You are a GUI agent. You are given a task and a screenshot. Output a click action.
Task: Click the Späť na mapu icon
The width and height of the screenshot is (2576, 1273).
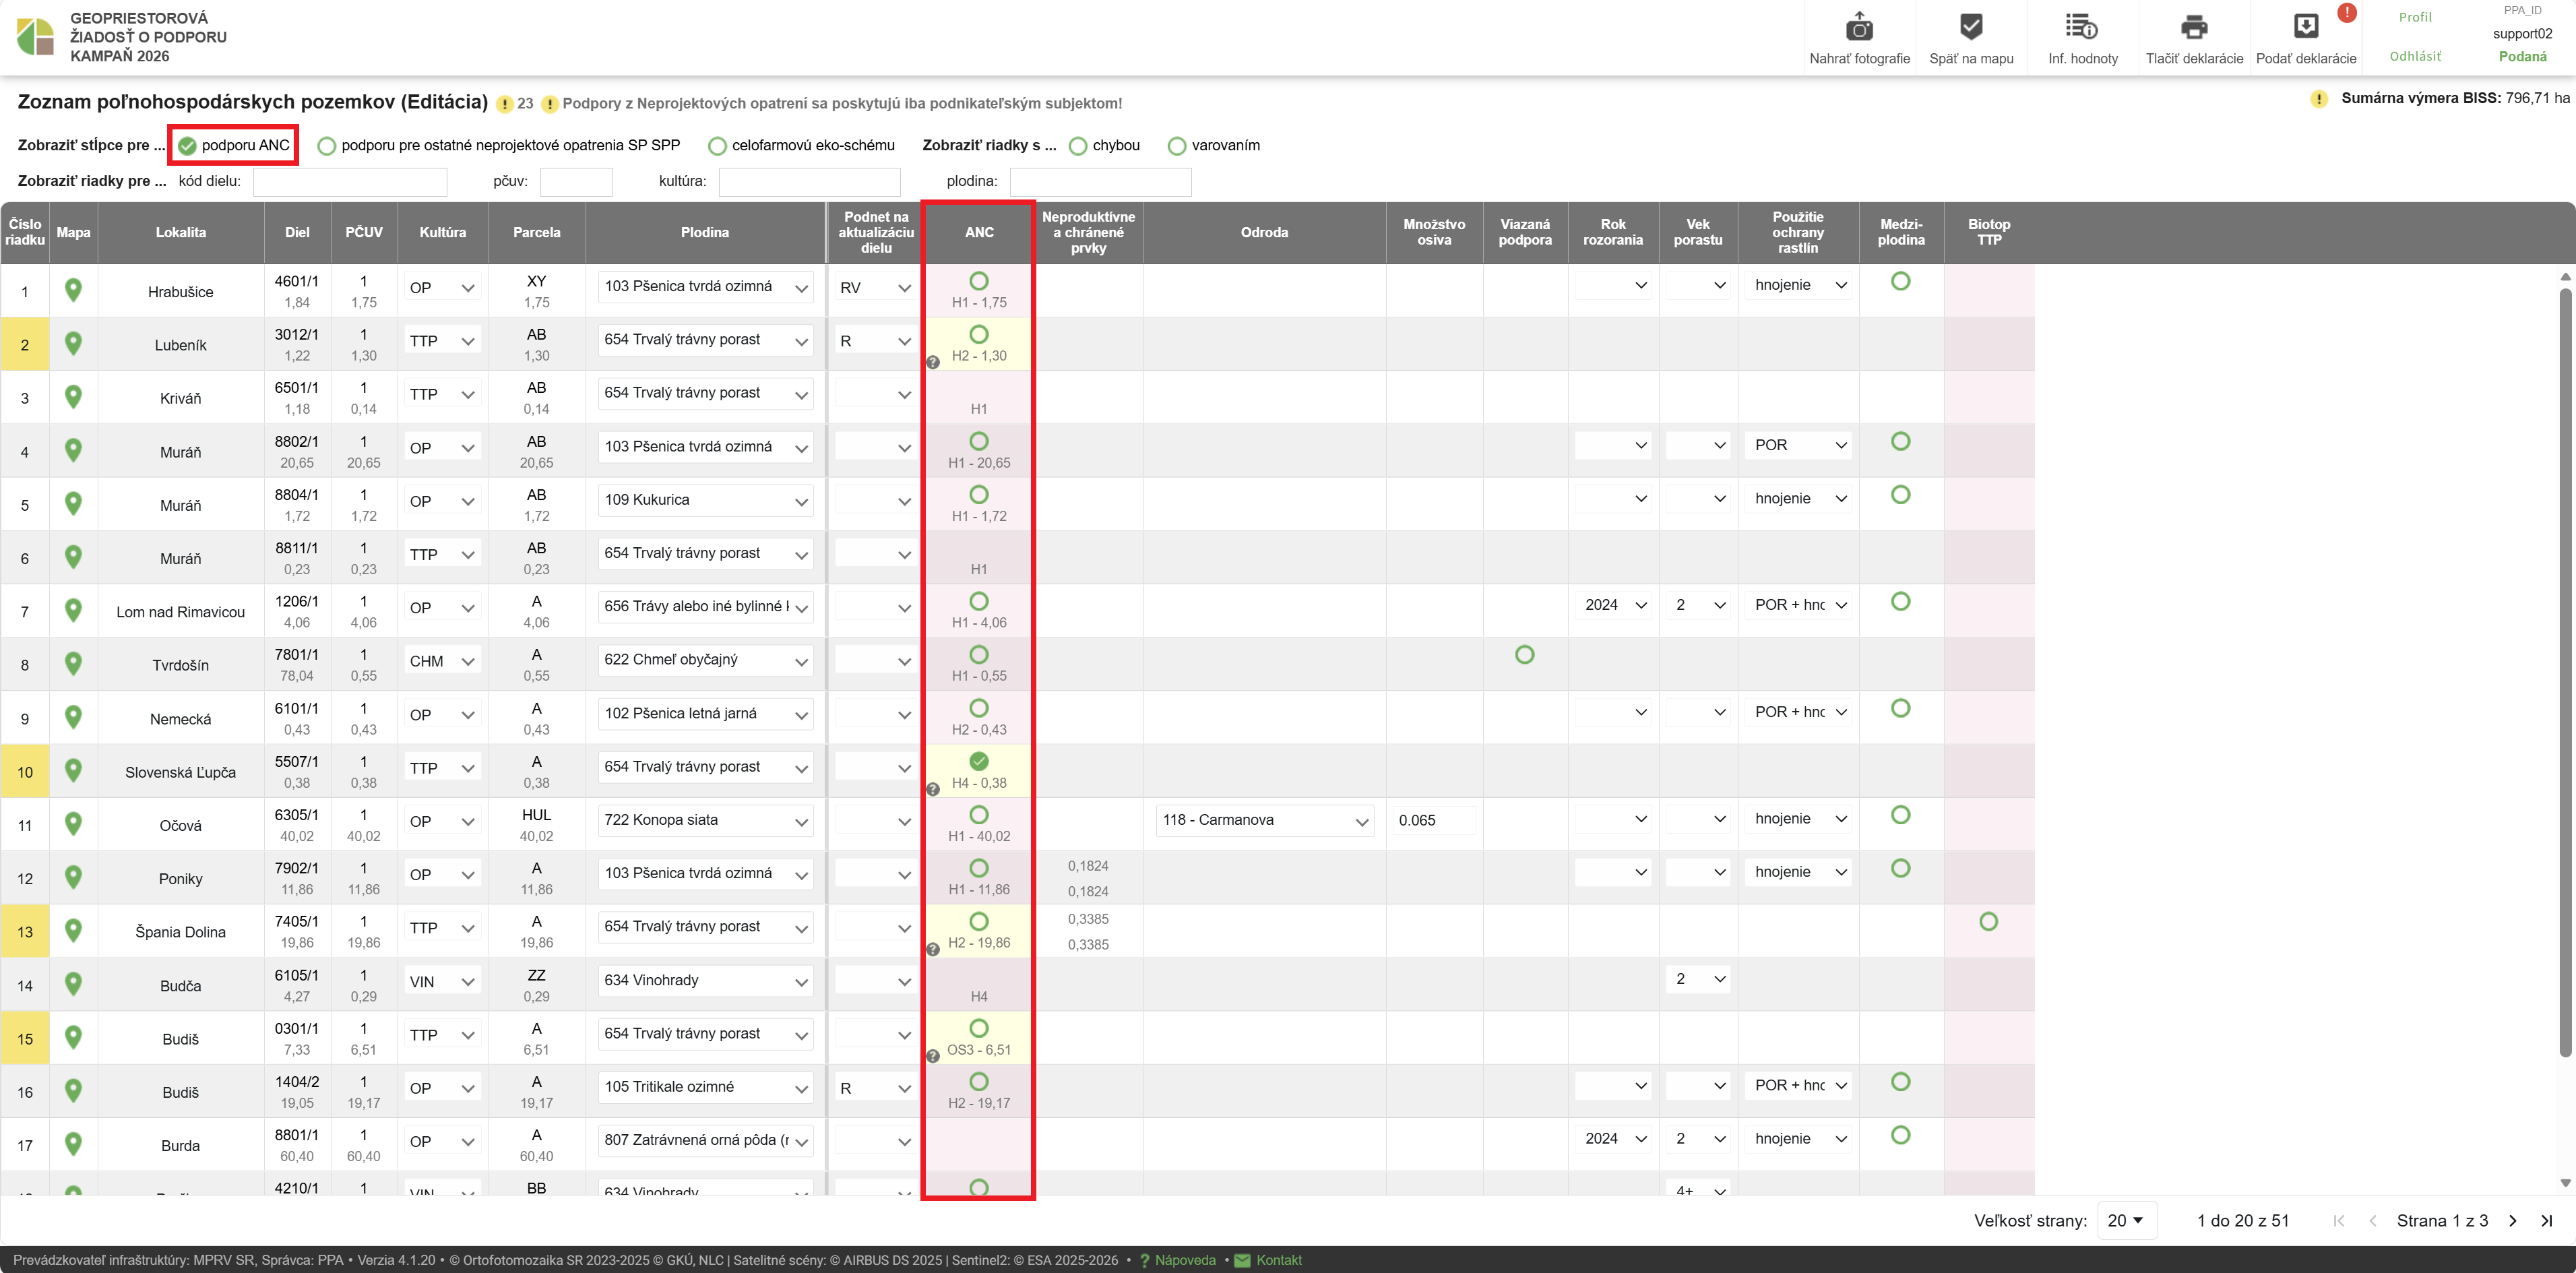[1971, 28]
